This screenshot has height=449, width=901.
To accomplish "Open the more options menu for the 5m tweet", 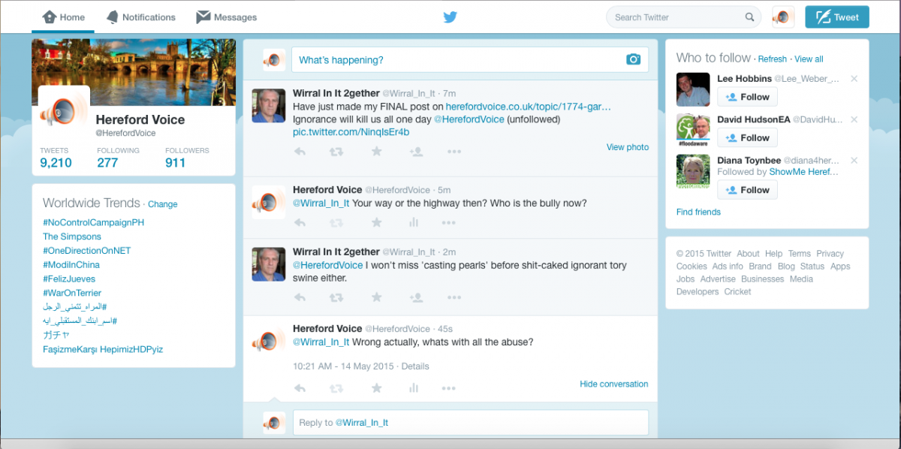I will coord(448,222).
